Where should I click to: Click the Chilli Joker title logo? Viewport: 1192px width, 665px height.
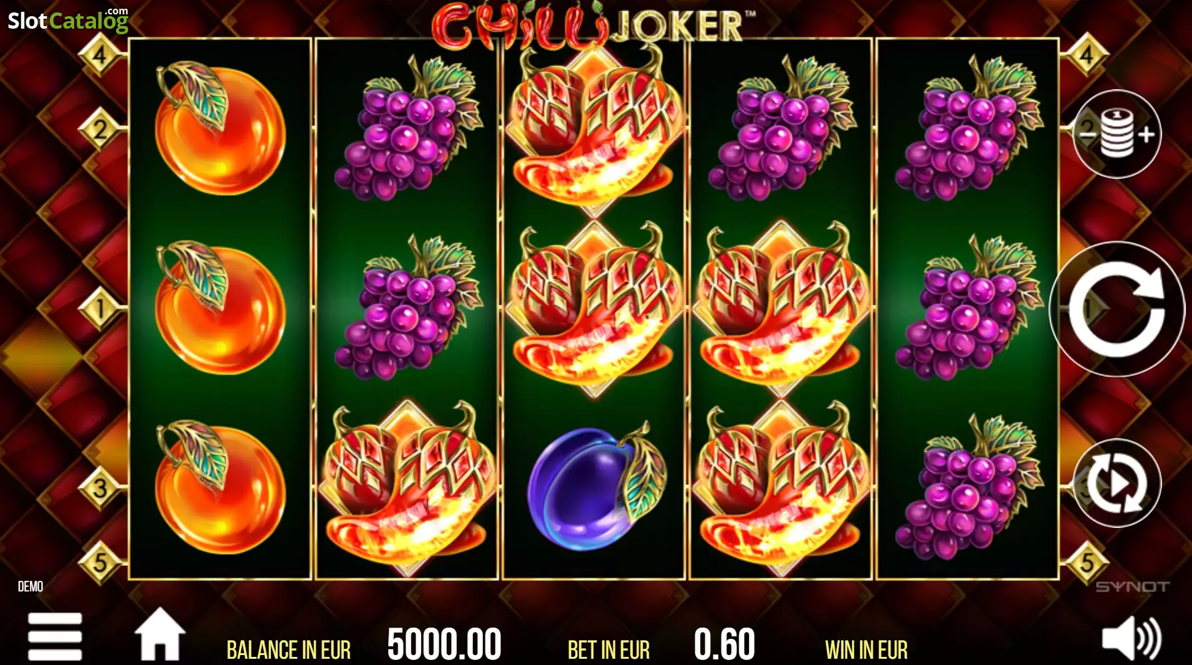(x=592, y=25)
